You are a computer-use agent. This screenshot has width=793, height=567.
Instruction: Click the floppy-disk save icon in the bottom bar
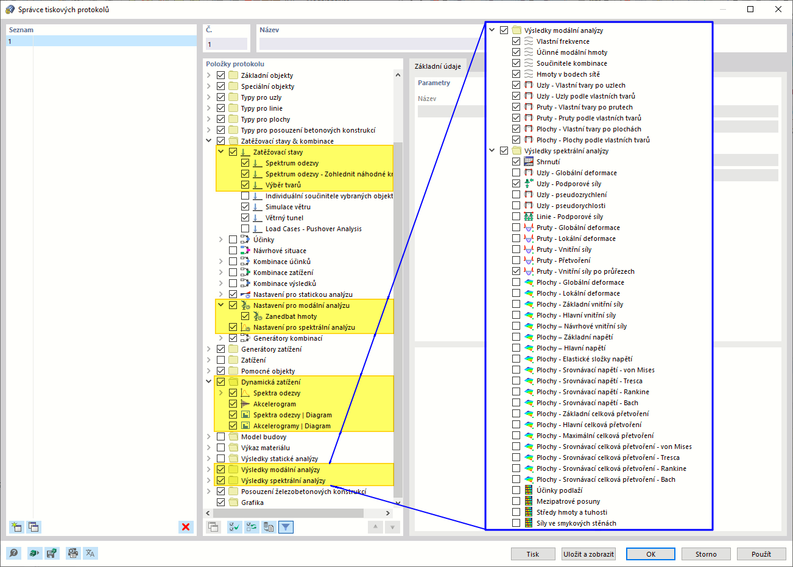pyautogui.click(x=51, y=553)
